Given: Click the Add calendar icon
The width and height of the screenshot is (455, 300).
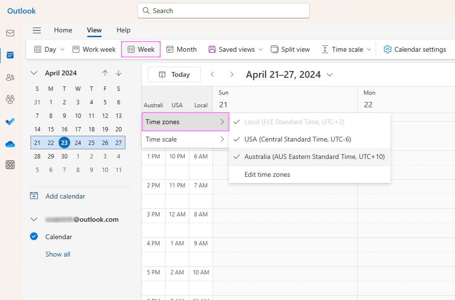Looking at the screenshot, I should coord(34,196).
